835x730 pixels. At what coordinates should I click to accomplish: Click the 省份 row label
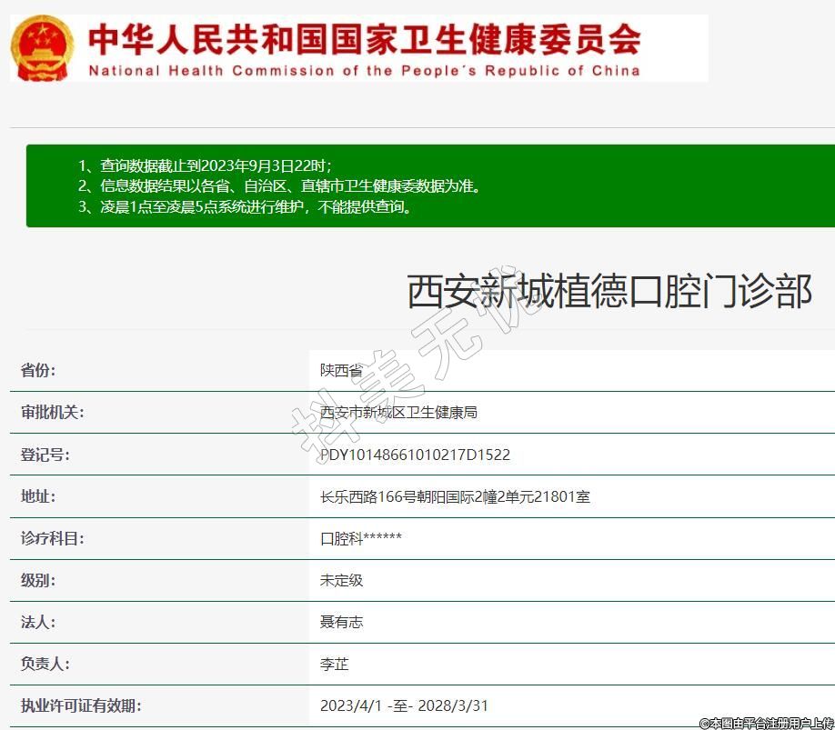click(38, 370)
